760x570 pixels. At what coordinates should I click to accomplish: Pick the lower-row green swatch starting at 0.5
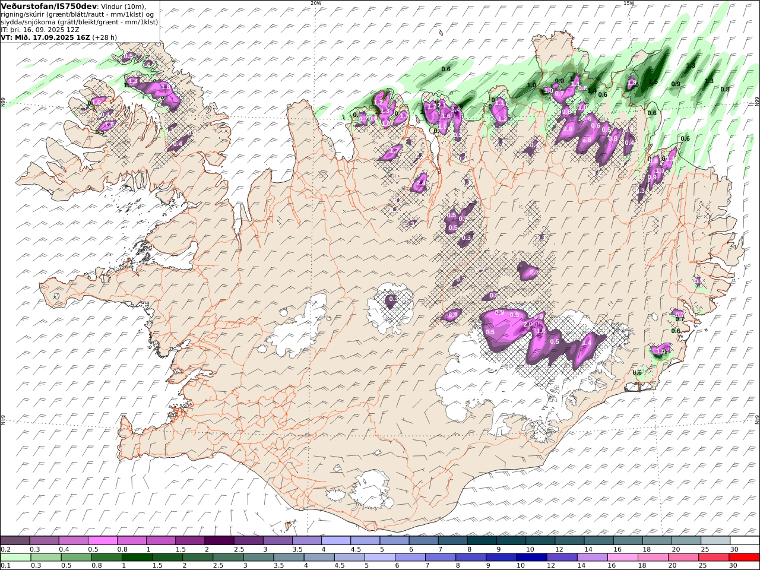[77, 558]
